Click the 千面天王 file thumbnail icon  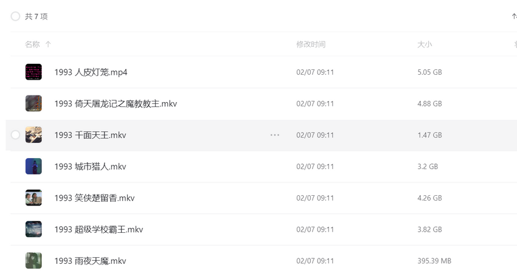[33, 135]
